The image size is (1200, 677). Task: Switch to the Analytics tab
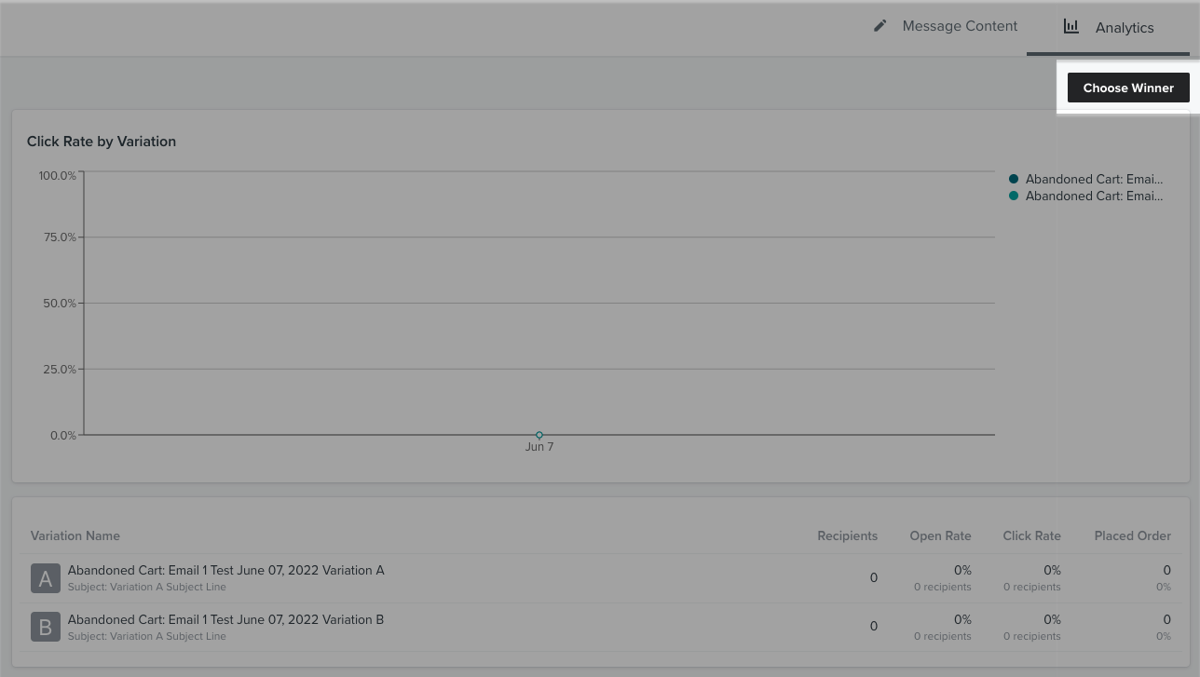[x=1124, y=27]
